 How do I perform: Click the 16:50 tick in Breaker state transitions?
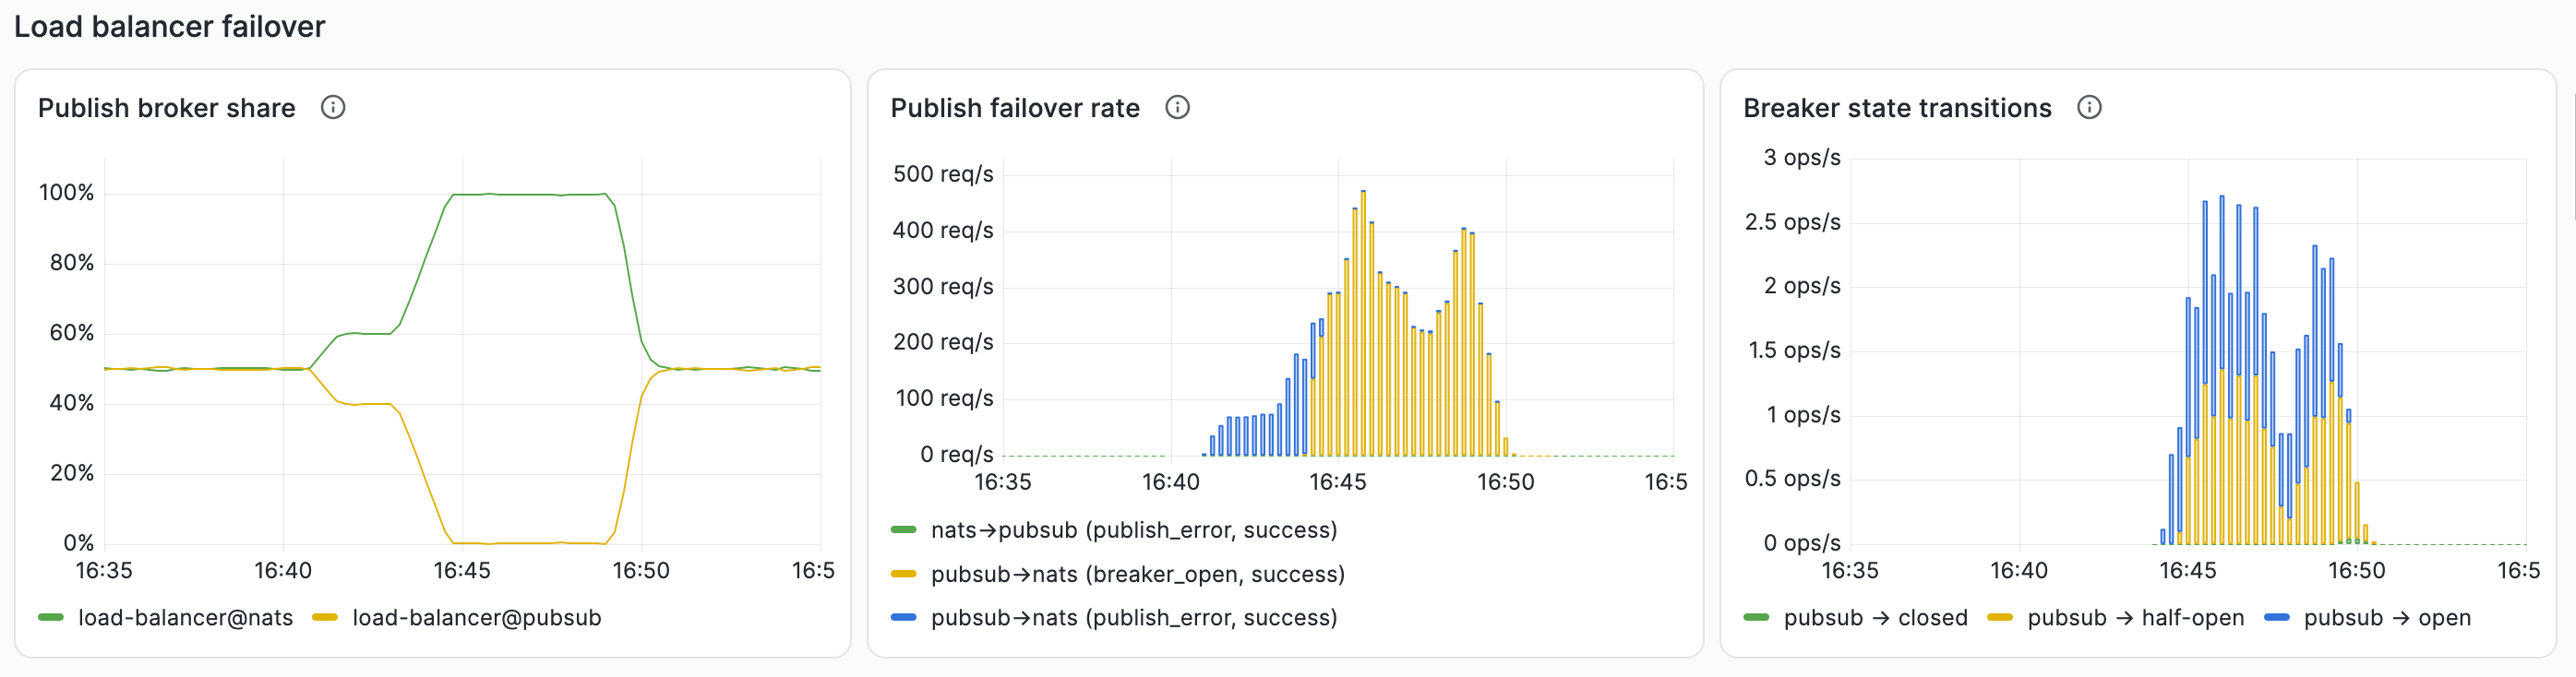[2356, 571]
